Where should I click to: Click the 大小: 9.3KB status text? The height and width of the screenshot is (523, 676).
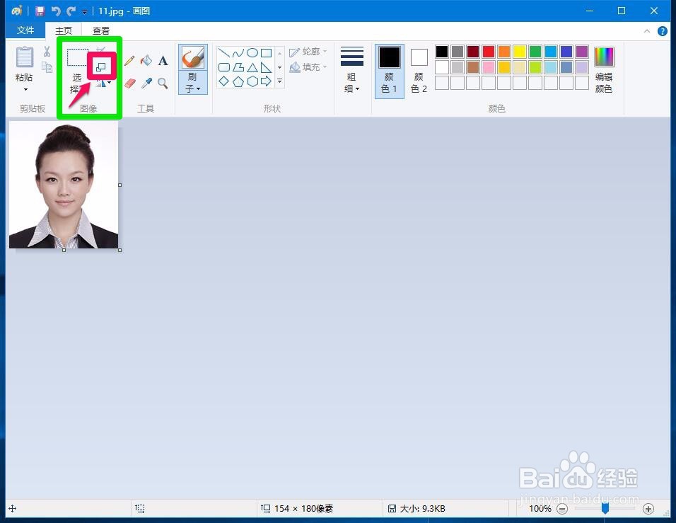423,509
